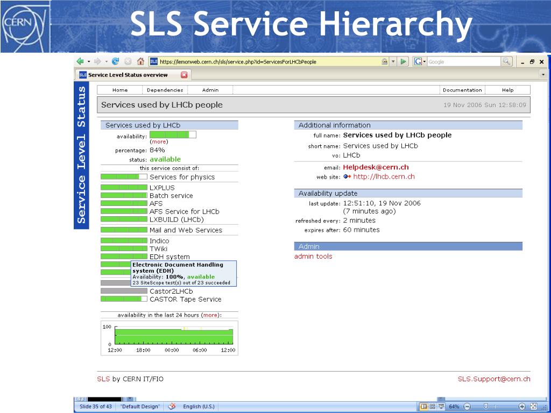The image size is (551, 413).
Task: Click the forward navigation arrow
Action: click(98, 61)
